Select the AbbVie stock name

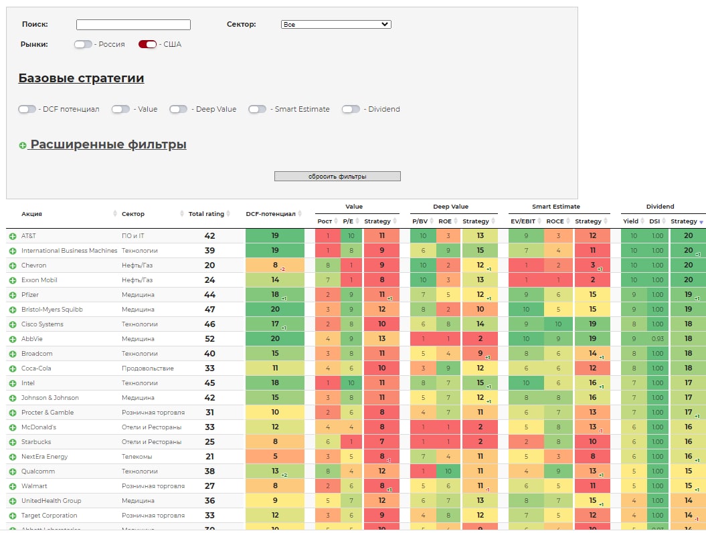click(x=32, y=338)
